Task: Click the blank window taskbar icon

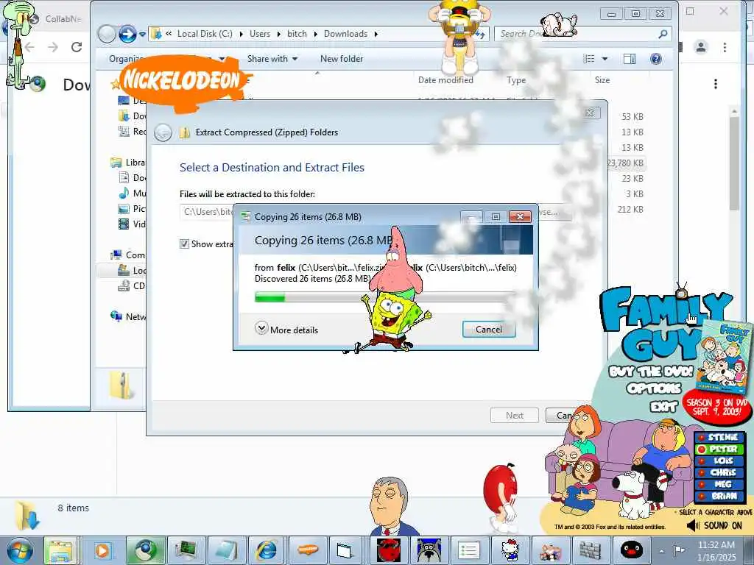Action: pos(345,550)
